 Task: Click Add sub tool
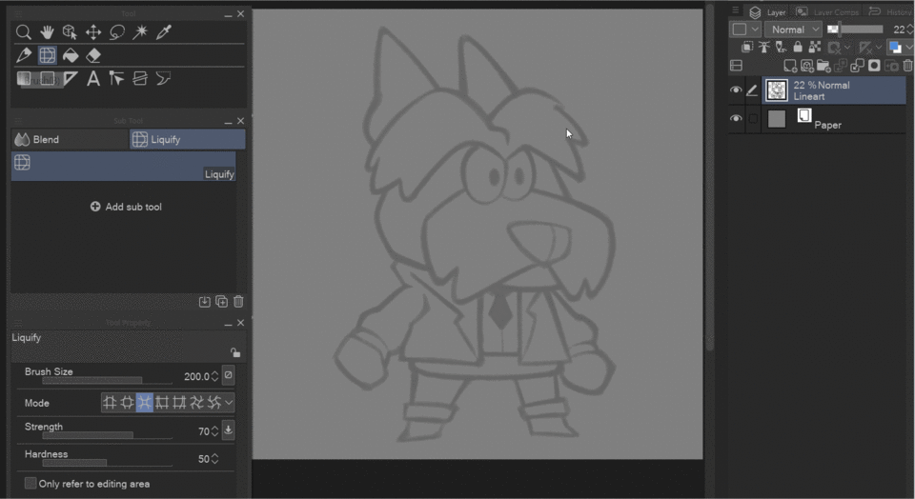126,207
